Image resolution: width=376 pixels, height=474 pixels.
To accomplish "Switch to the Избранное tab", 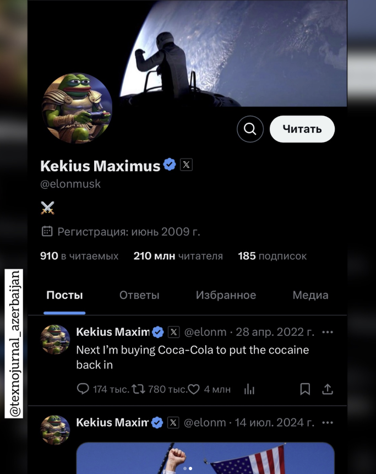I will click(x=226, y=295).
